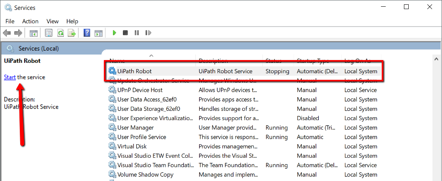
Task: Click the Stop Service toolbar icon
Action: click(125, 33)
